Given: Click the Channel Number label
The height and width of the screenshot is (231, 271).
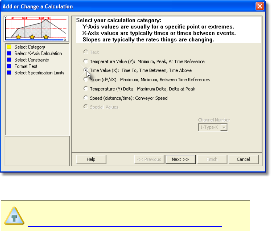Looking at the screenshot, I should click(214, 120).
